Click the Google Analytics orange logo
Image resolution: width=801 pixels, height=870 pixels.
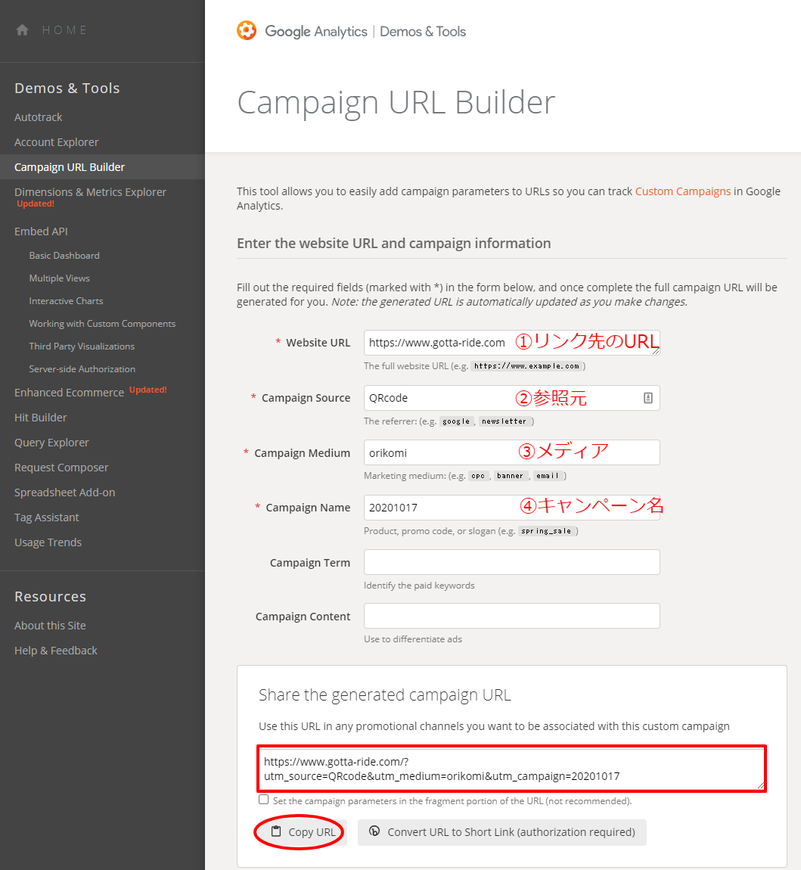pos(247,30)
